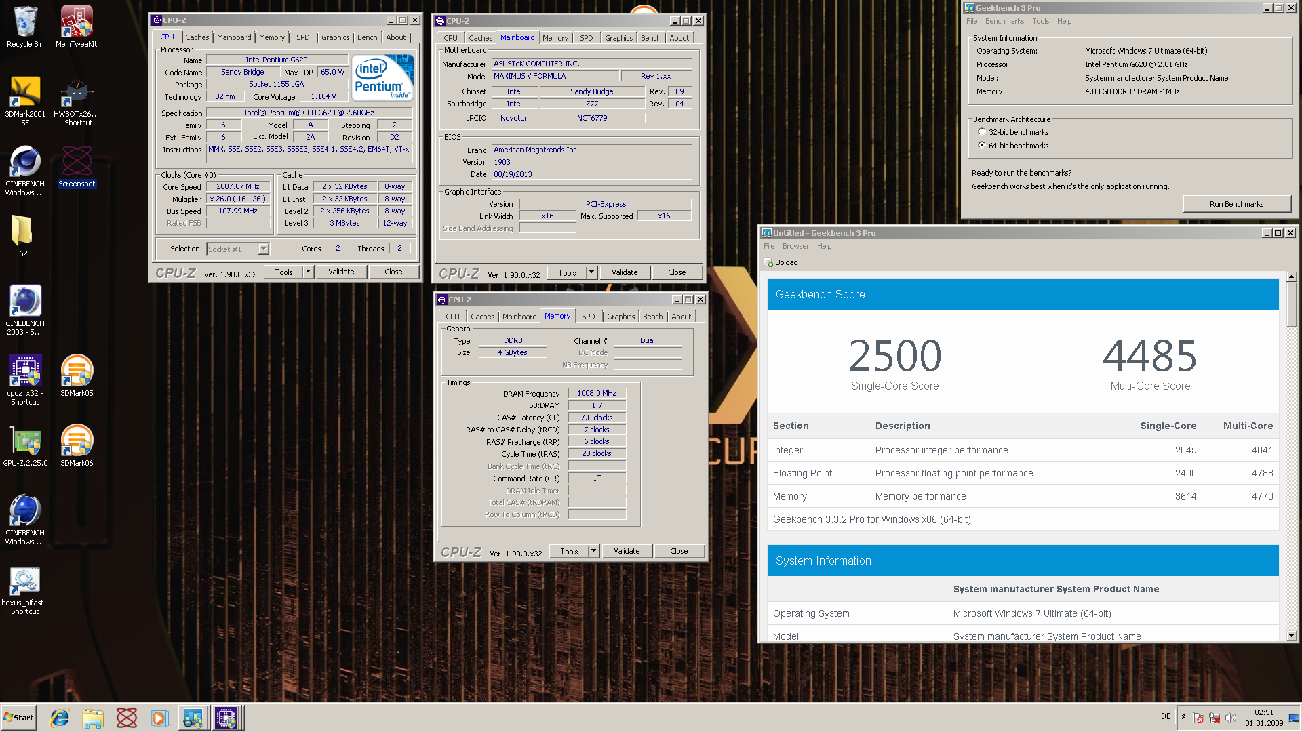Open Mainboard tab in CPU-Z Memory window
Screen dimensions: 1302x732
519,317
